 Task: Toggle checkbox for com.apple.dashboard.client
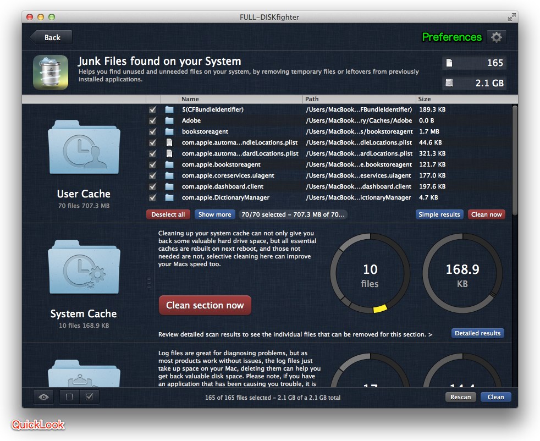click(152, 186)
